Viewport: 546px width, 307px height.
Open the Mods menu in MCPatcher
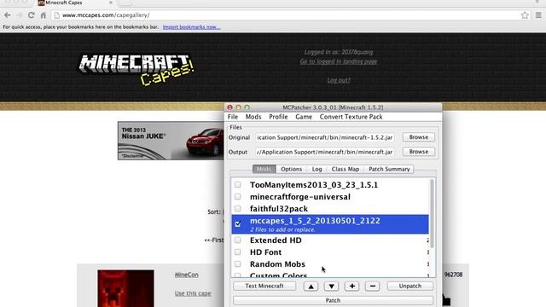253,117
